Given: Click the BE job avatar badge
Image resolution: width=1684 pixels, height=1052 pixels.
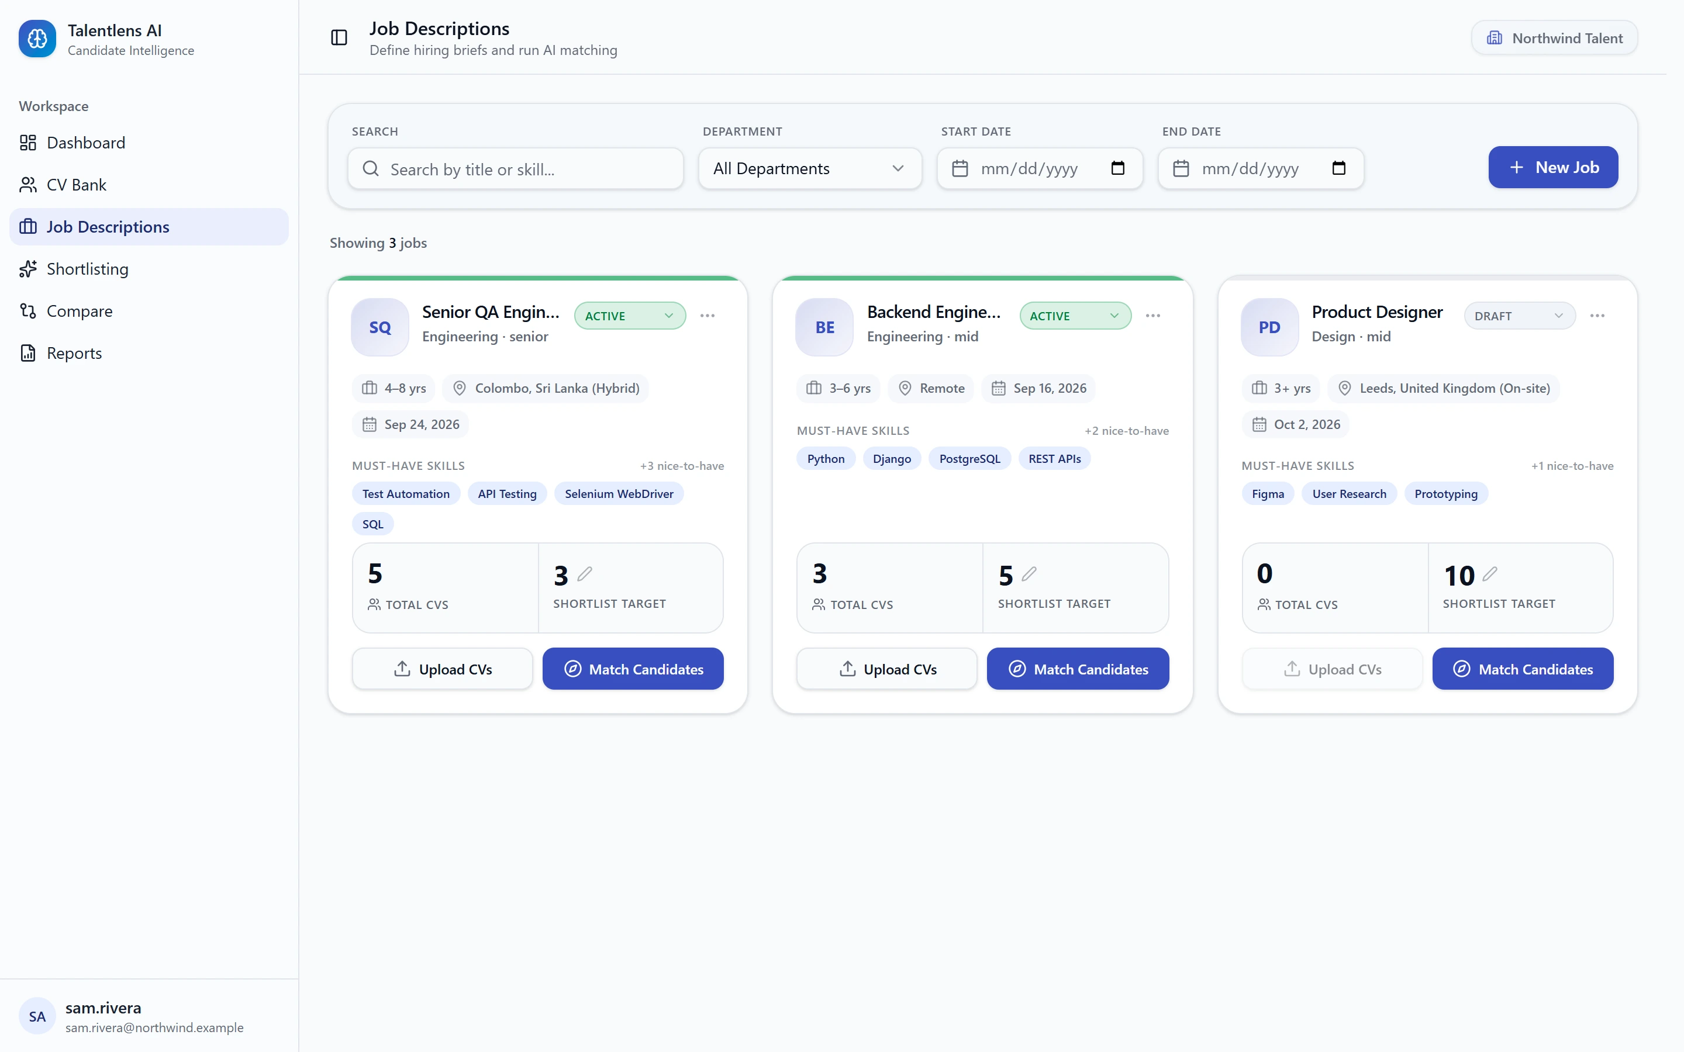Looking at the screenshot, I should [x=824, y=327].
